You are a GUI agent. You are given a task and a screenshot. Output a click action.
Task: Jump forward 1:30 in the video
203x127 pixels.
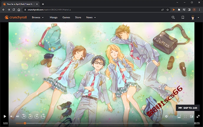tap(43, 117)
